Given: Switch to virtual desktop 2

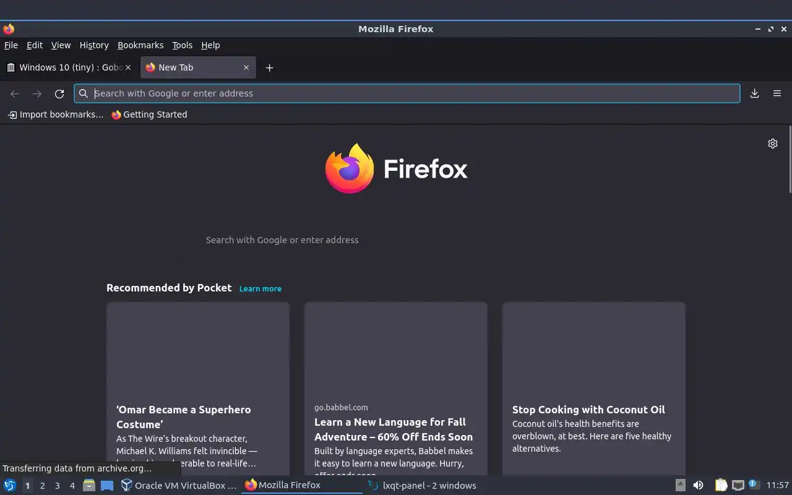Looking at the screenshot, I should tap(42, 486).
